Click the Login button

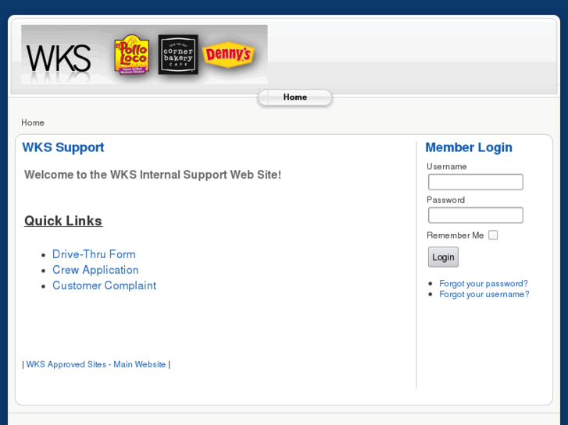[443, 257]
